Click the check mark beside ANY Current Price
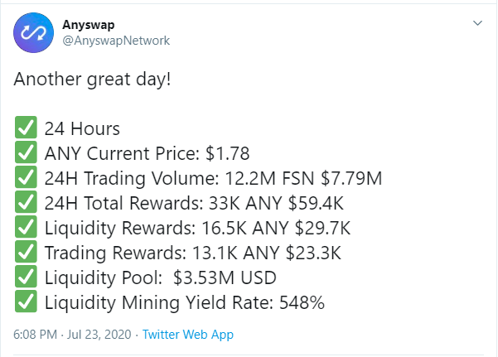498x357 pixels. click(x=25, y=154)
